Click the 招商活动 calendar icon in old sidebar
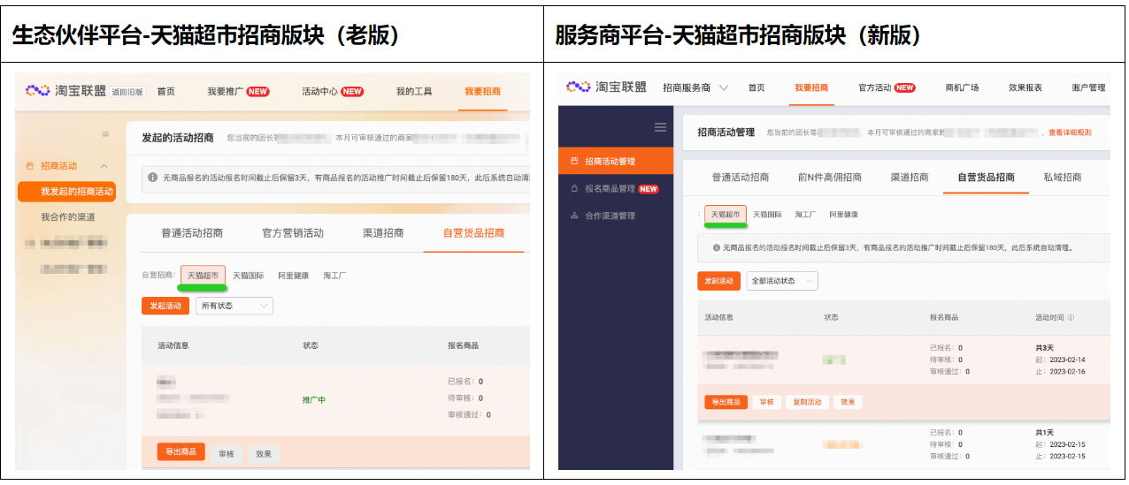The image size is (1129, 485). pyautogui.click(x=30, y=166)
